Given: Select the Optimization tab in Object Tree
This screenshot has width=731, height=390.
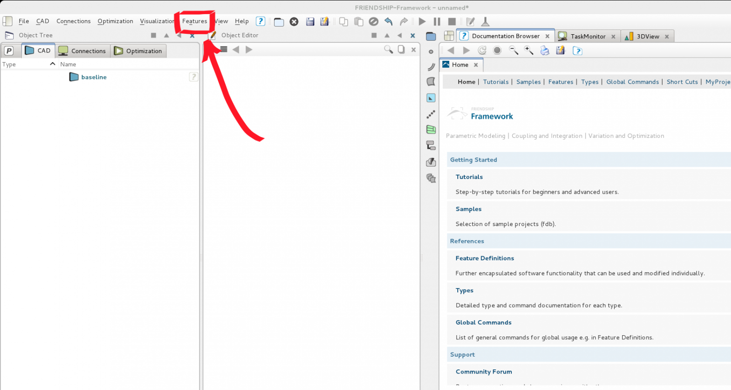Looking at the screenshot, I should point(138,51).
